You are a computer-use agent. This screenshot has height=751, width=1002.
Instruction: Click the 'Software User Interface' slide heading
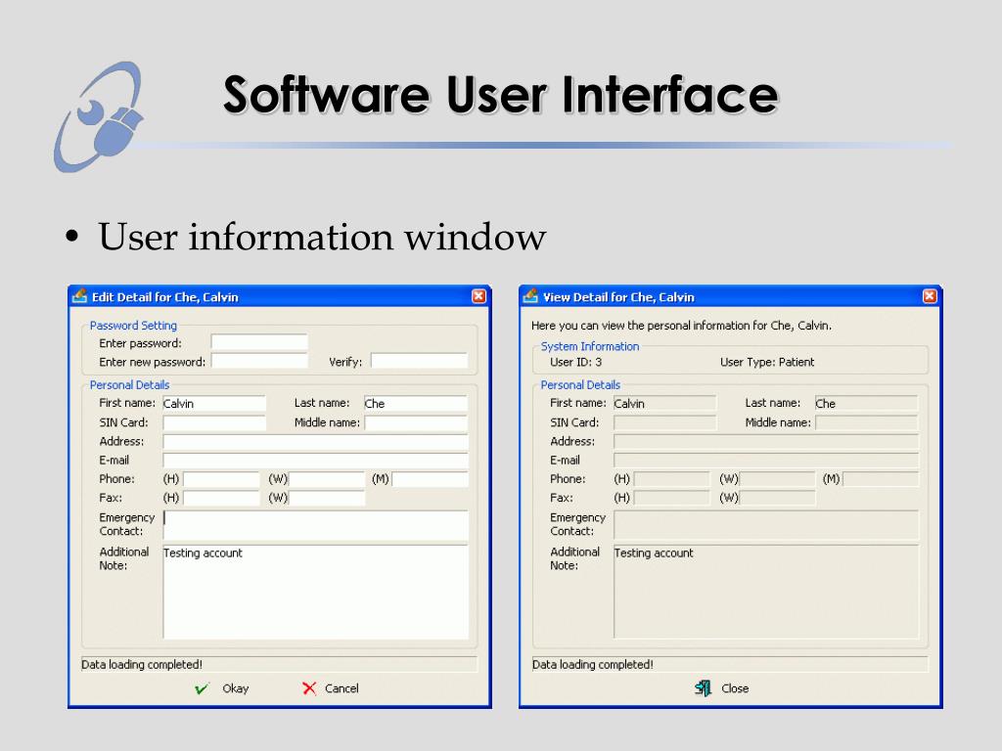[500, 94]
